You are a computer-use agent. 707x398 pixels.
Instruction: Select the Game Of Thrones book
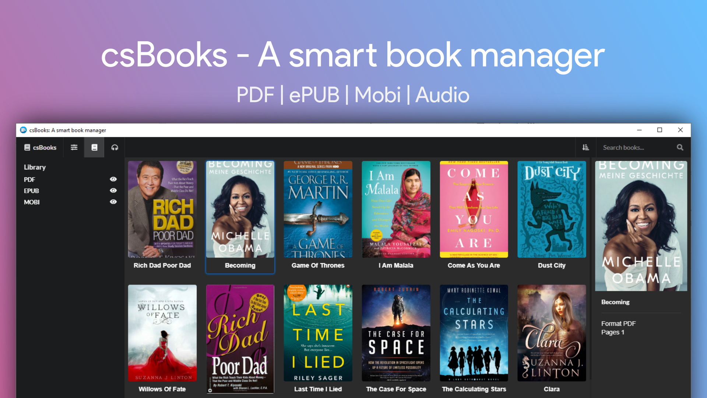[318, 209]
